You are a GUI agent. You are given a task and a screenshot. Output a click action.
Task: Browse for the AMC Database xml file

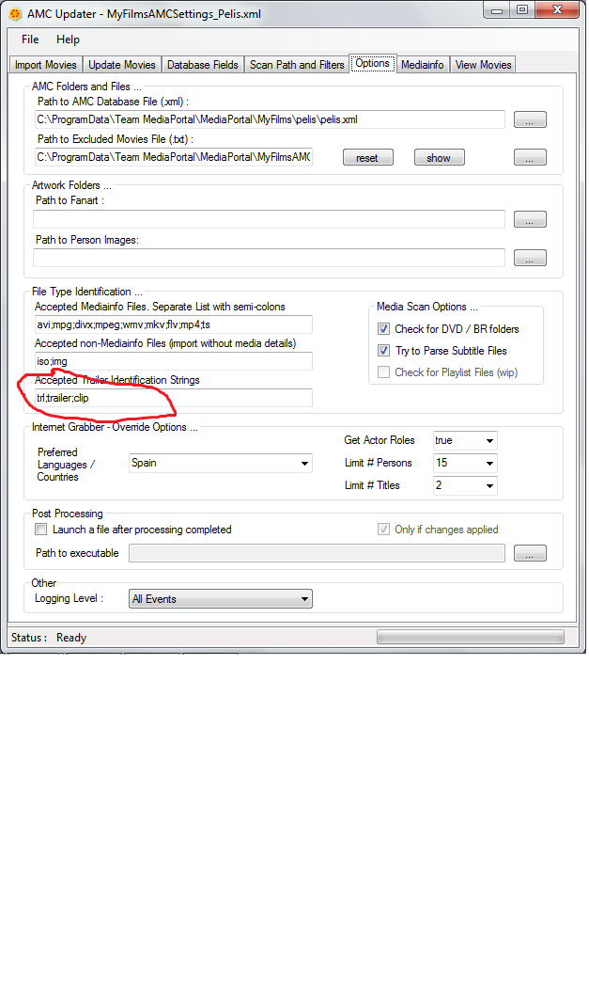coord(530,120)
